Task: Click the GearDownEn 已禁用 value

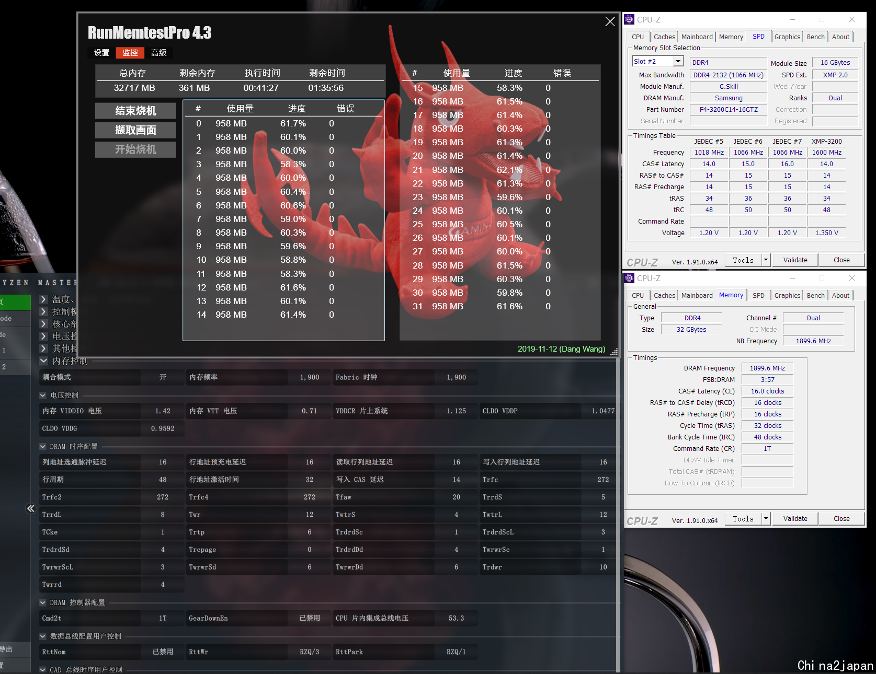Action: 310,618
